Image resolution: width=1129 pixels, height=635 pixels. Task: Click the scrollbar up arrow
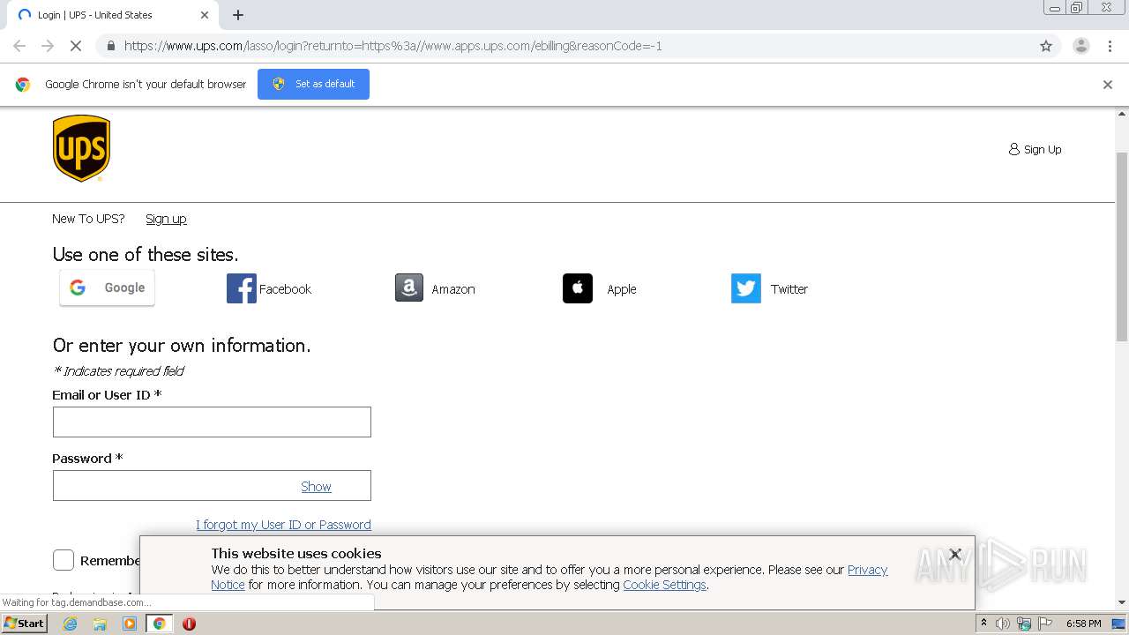point(1122,114)
